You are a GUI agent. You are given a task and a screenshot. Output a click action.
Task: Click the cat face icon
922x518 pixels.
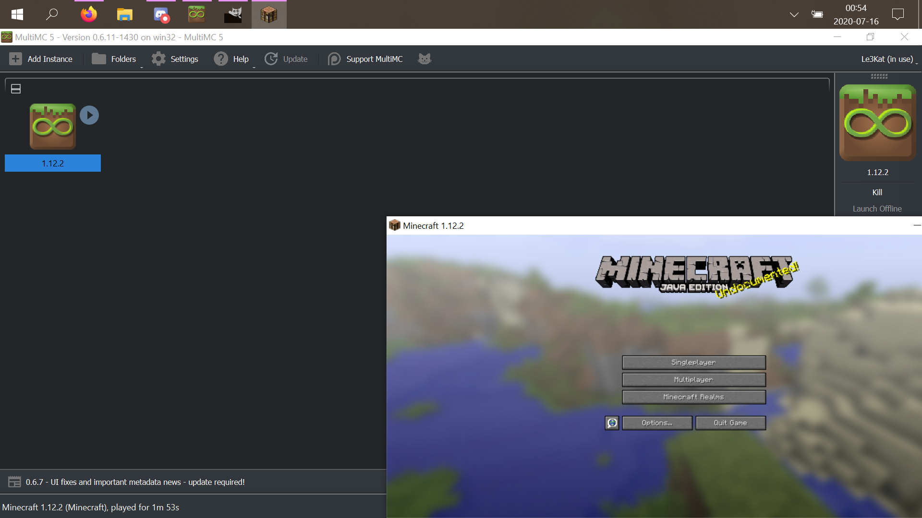pos(425,59)
